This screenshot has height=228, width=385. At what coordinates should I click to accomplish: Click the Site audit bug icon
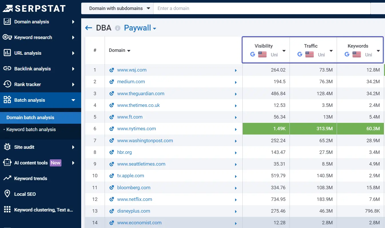[7, 147]
